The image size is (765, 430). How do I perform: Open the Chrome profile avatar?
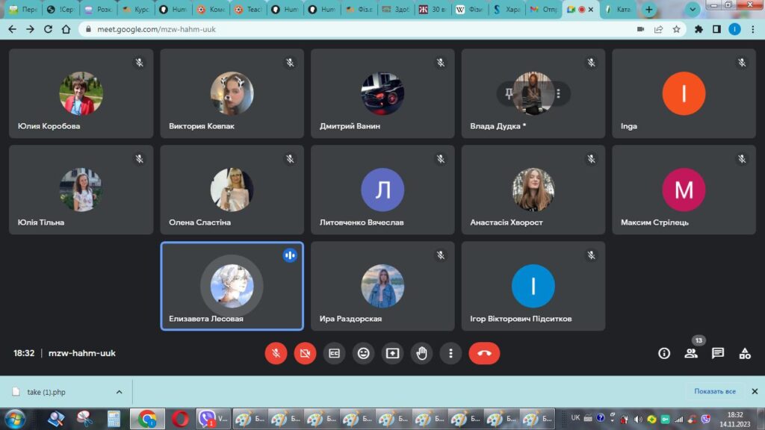735,29
